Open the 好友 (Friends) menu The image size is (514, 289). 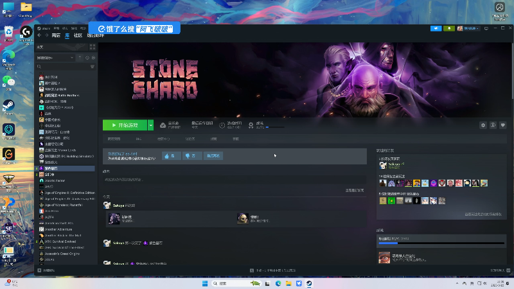(65, 28)
